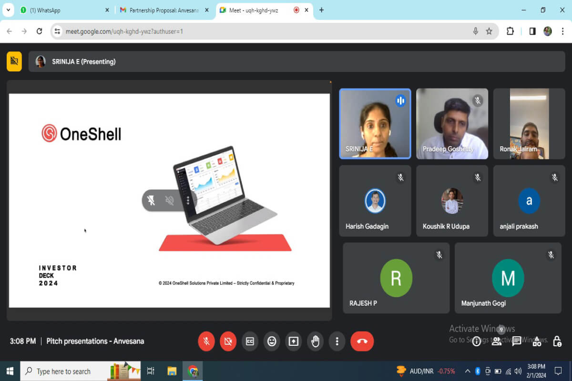
Task: Open three-dot options on presentation overlay
Action: [x=188, y=201]
